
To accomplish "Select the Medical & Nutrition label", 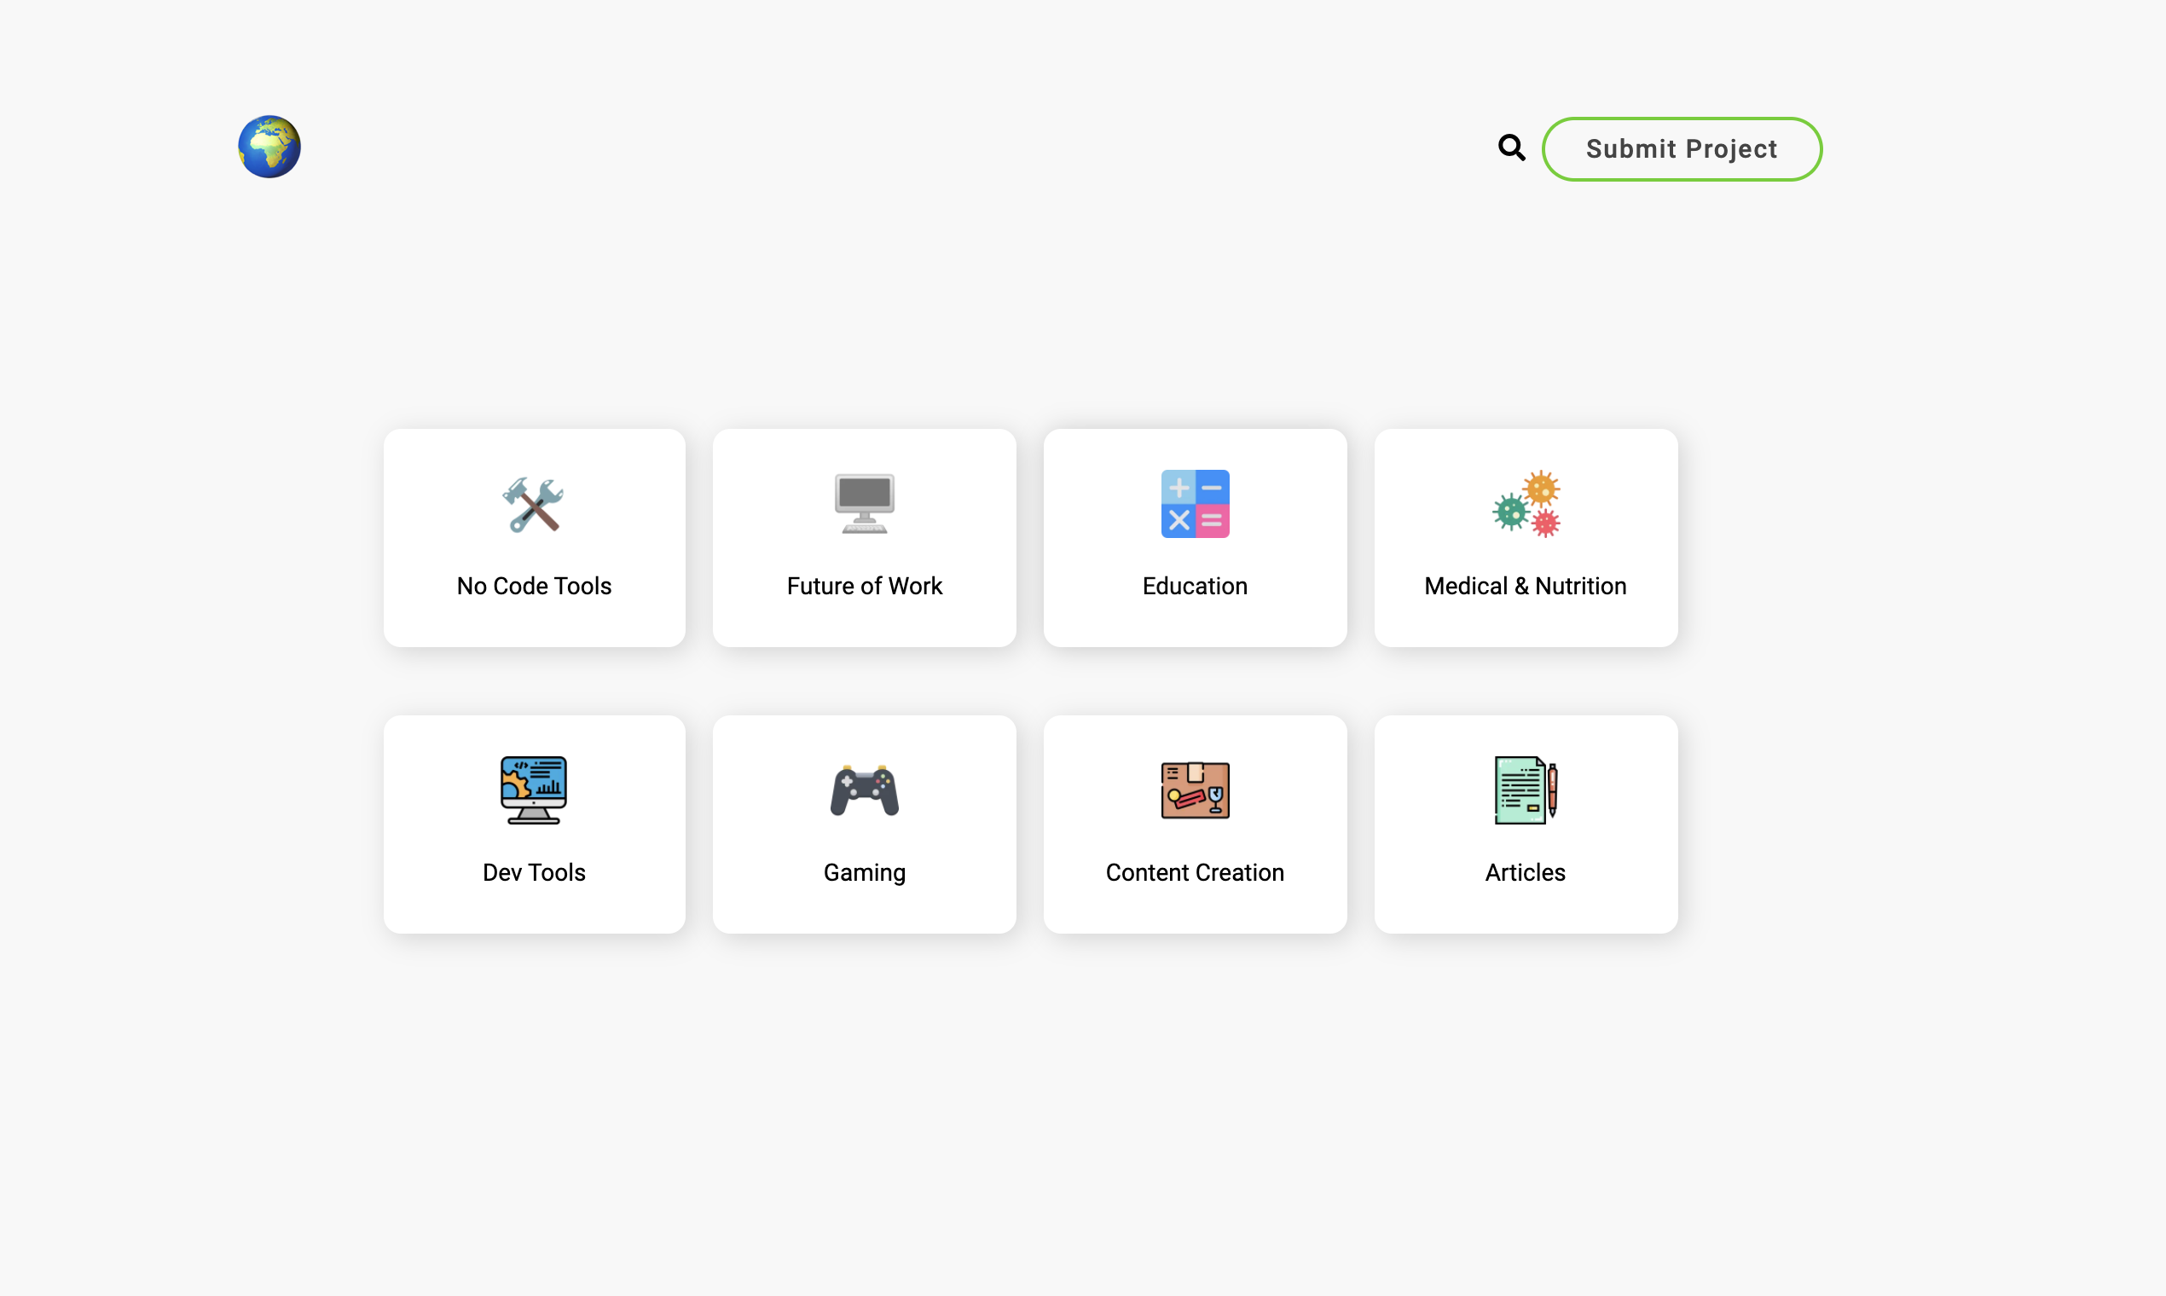I will click(1525, 586).
